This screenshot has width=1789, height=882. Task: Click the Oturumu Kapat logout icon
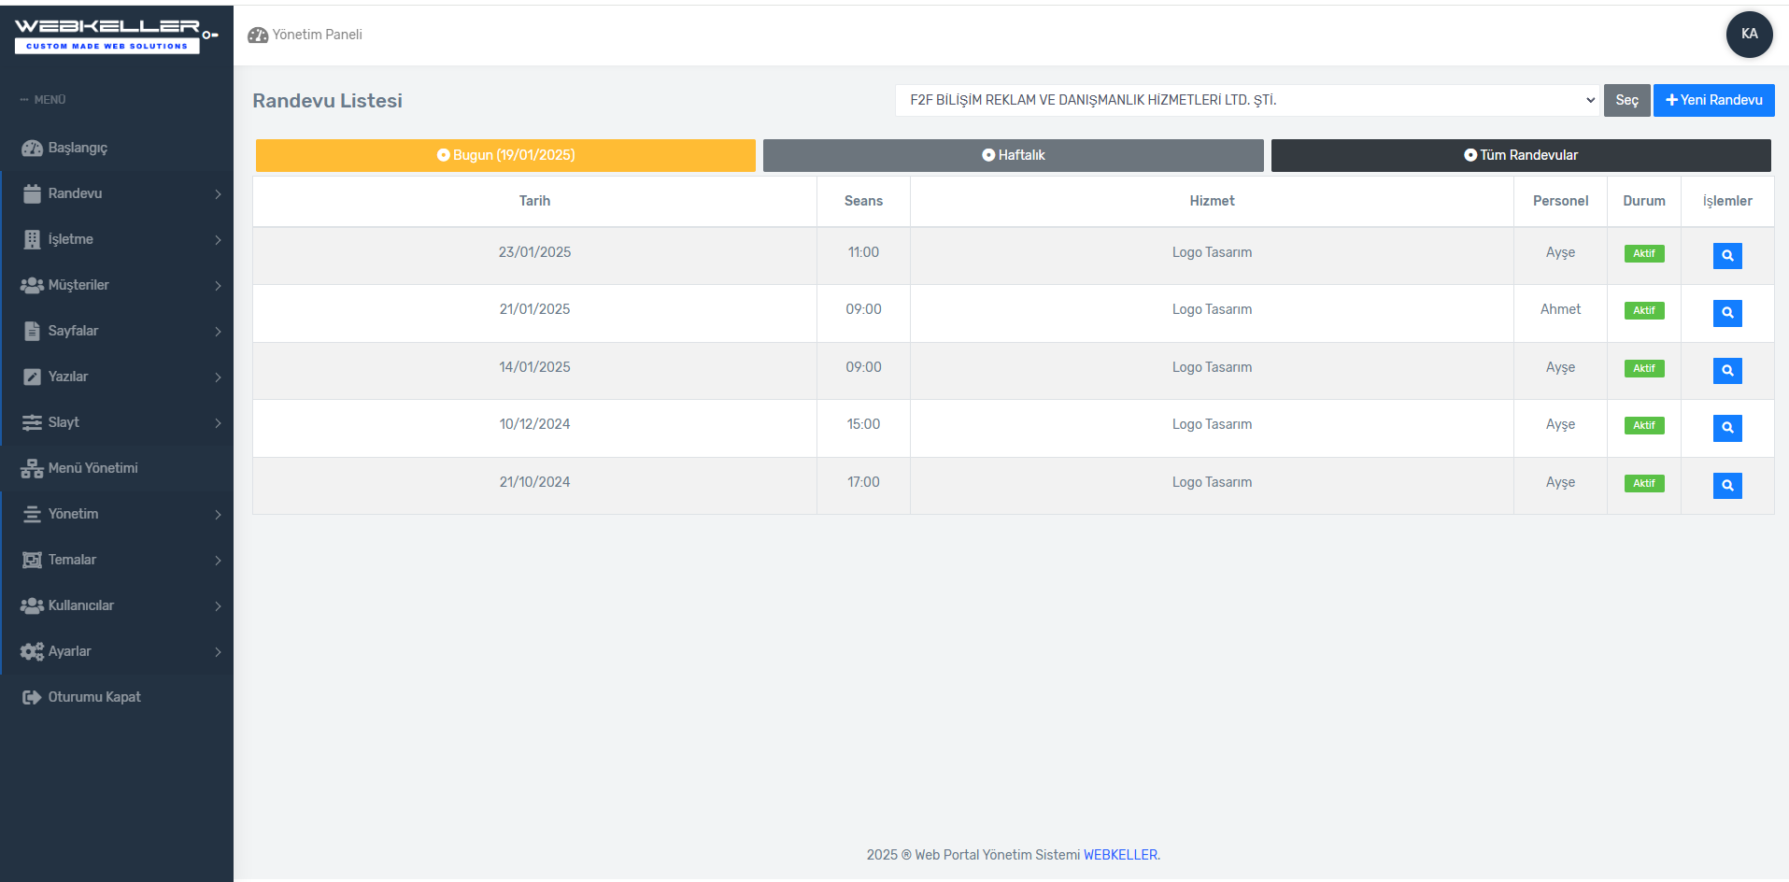coord(32,697)
